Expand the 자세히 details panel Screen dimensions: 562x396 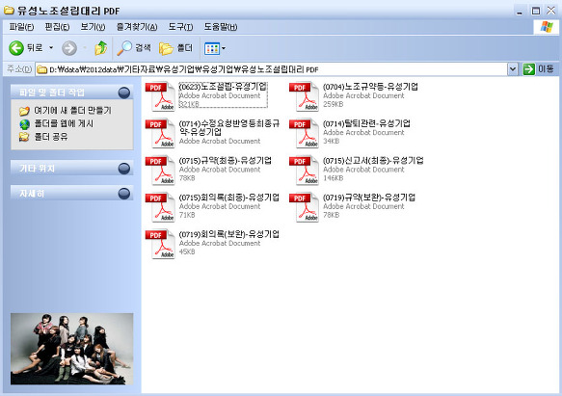(x=124, y=194)
